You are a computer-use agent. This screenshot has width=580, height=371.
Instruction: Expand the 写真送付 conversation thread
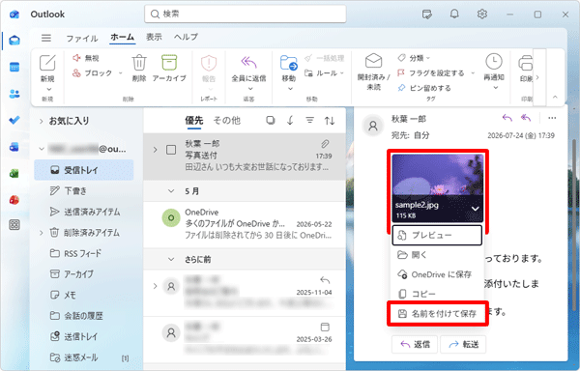[155, 150]
